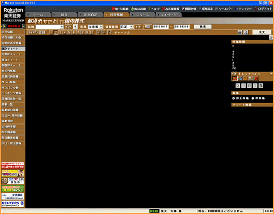Click the 注文 order button

click(x=262, y=32)
